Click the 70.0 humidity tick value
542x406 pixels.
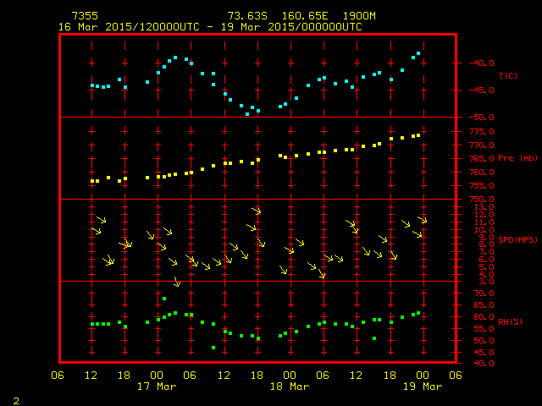484,294
